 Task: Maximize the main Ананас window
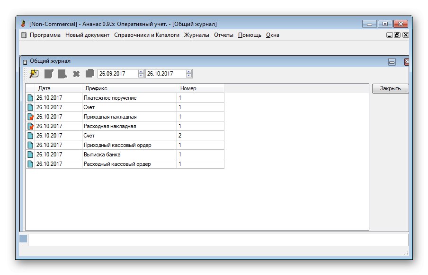coord(385,24)
